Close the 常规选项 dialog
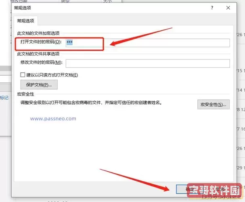 pos(228,8)
